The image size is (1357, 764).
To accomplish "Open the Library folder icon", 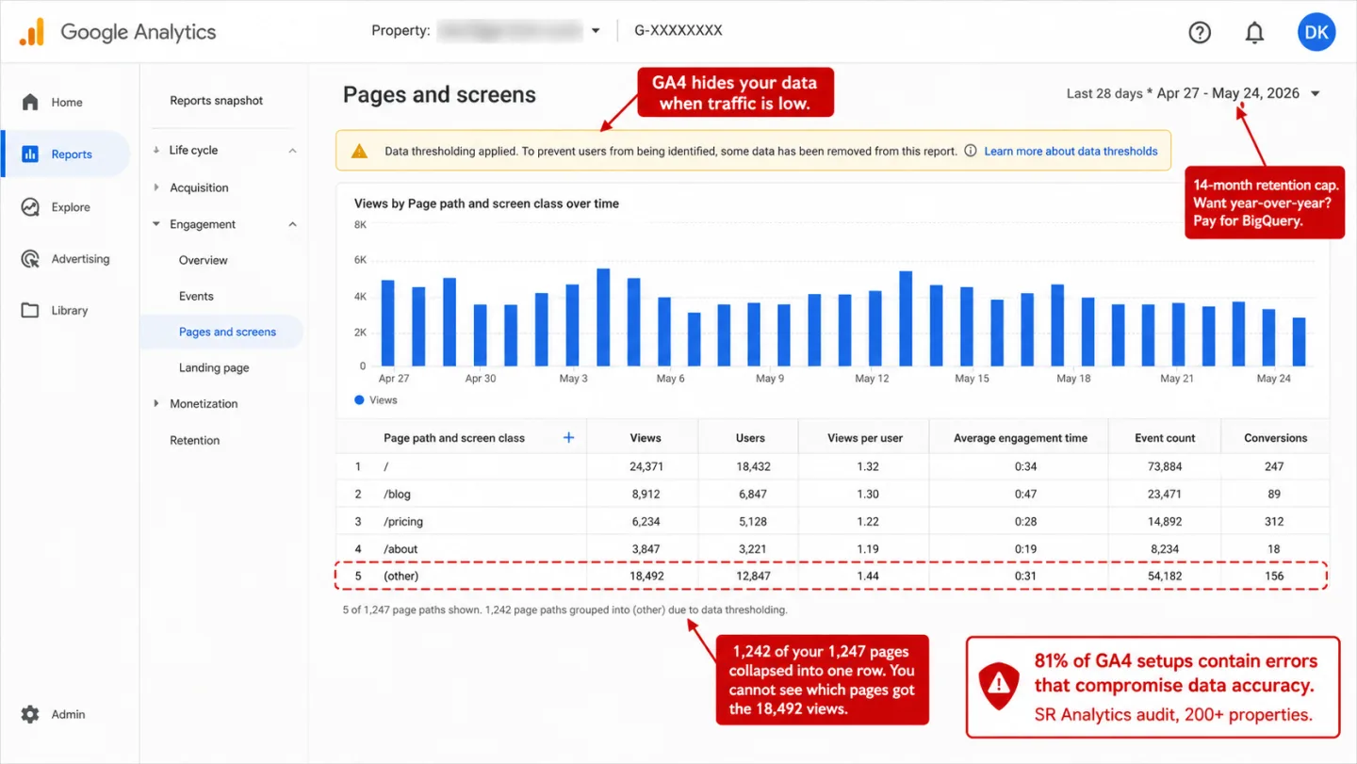I will pyautogui.click(x=30, y=310).
